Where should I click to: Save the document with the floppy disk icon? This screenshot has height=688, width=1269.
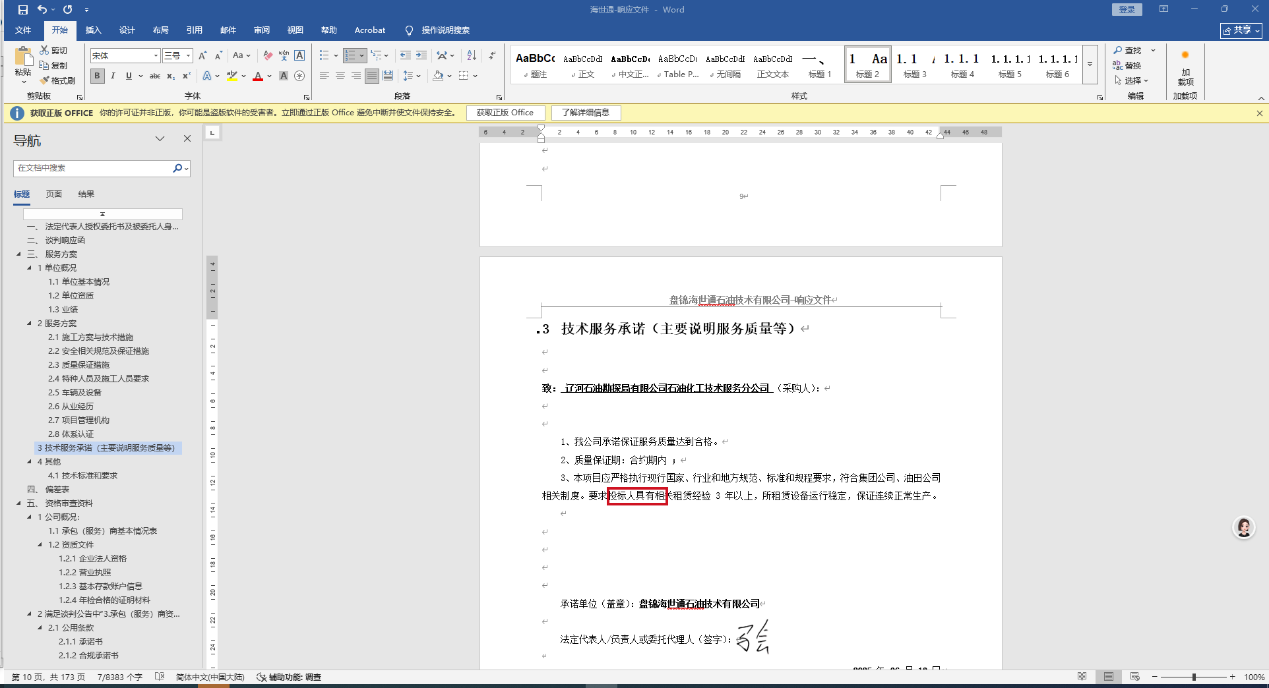coord(23,10)
